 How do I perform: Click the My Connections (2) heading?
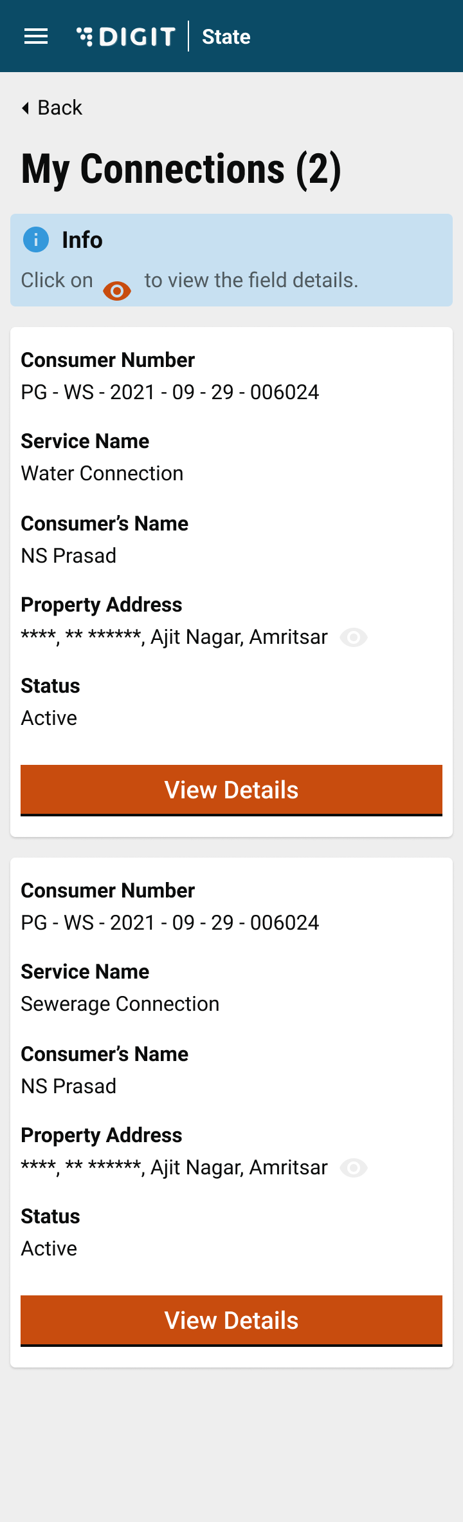(x=181, y=169)
